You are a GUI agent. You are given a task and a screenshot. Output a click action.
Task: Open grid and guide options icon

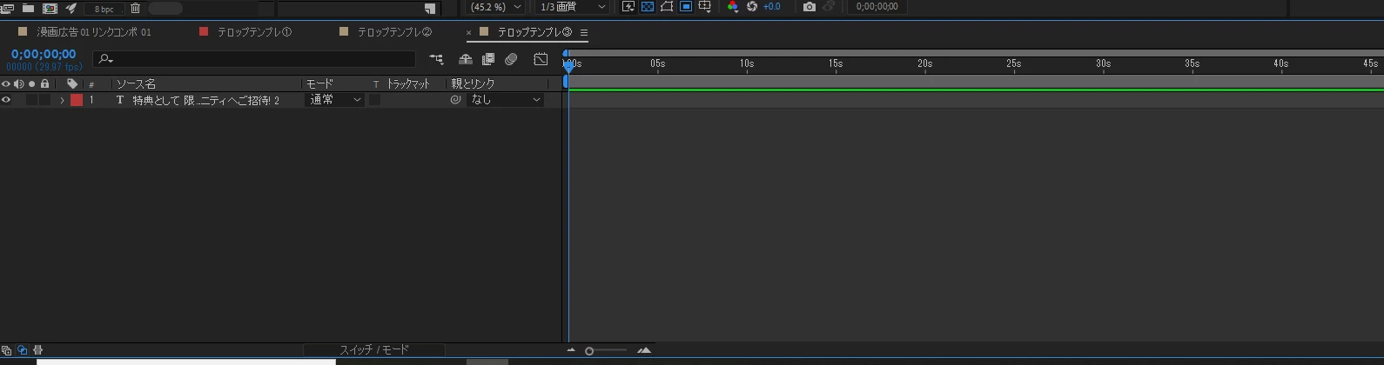tap(705, 7)
